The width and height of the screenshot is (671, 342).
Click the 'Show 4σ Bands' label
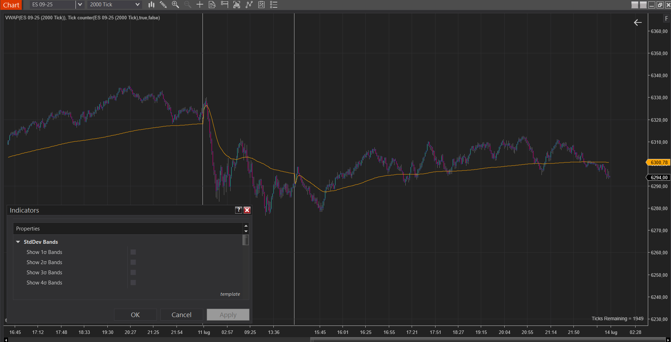(44, 282)
